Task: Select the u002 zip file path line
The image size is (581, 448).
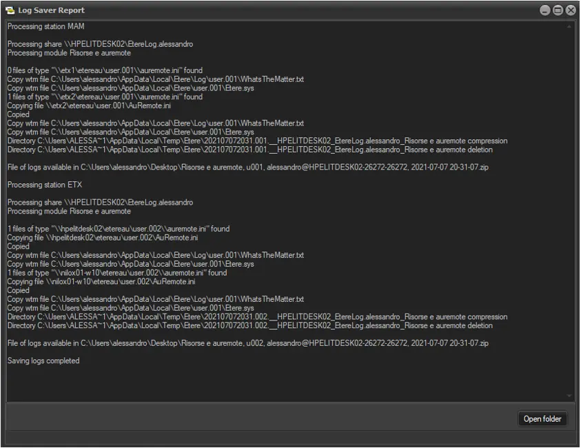Action: point(248,343)
